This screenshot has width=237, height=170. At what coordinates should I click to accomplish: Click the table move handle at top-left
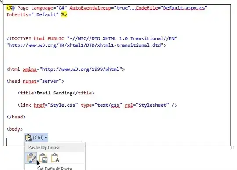[1, 1]
